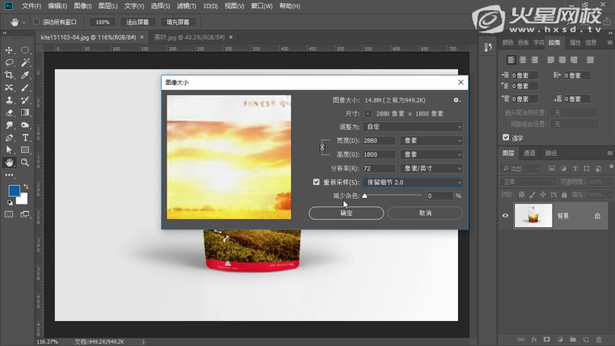Select the Move tool

[9, 50]
